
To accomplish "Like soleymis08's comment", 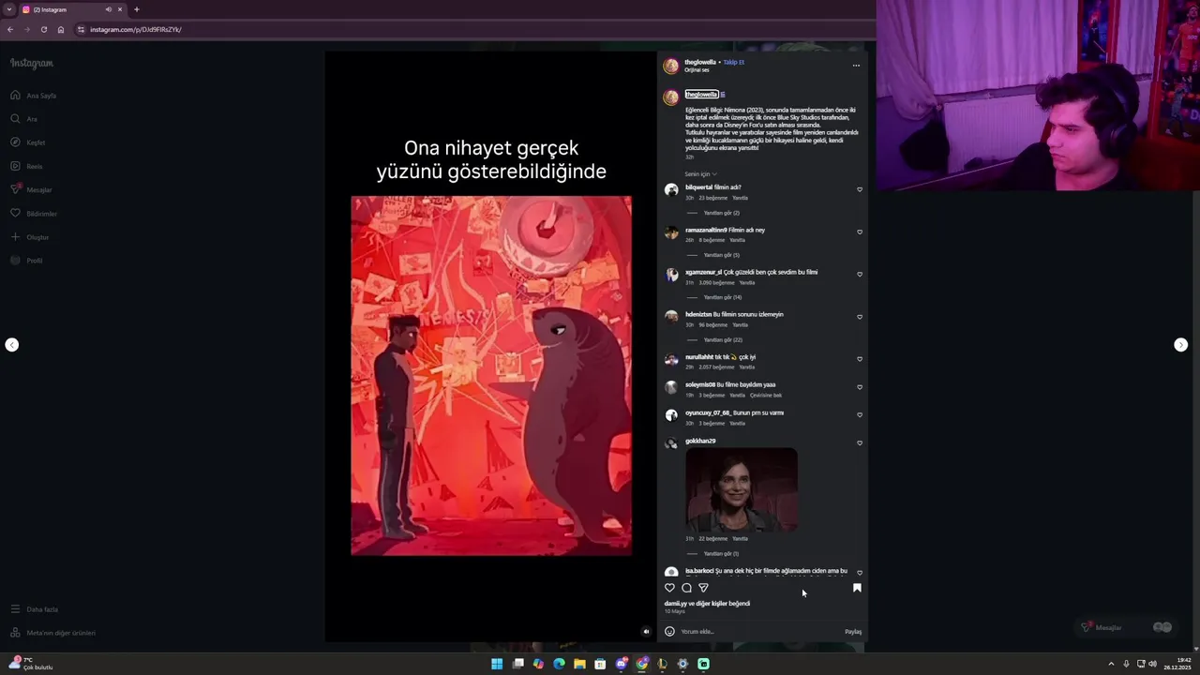I will click(x=860, y=387).
